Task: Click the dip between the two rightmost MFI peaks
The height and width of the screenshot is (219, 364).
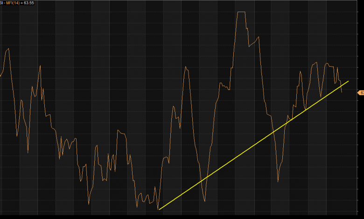Action: (321, 92)
